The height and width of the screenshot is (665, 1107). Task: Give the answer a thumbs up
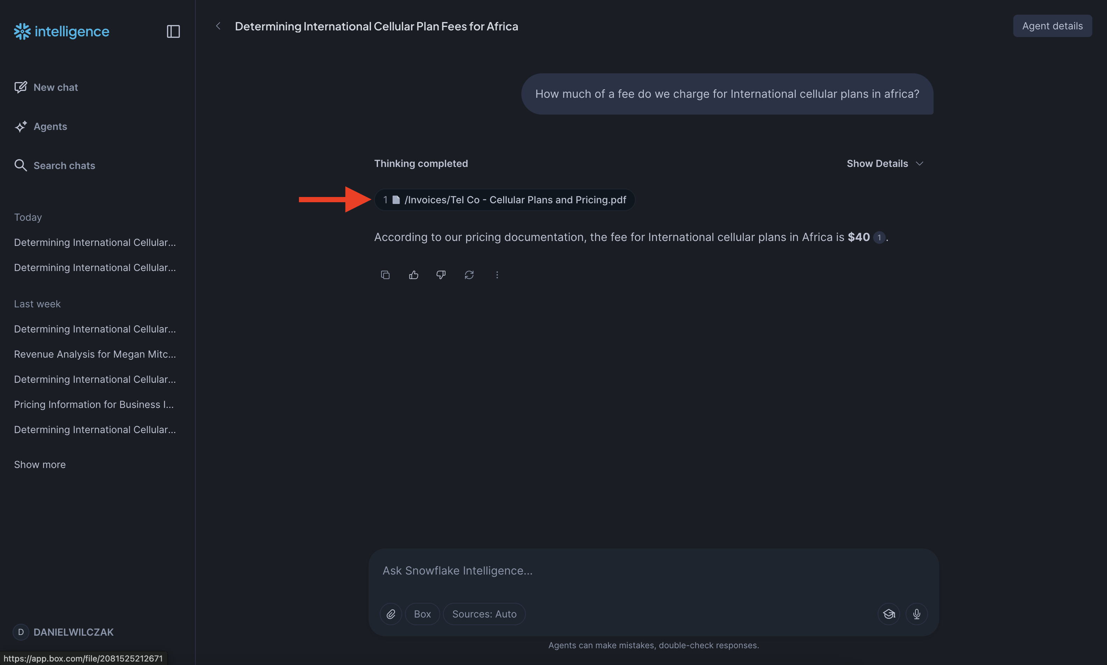pyautogui.click(x=413, y=275)
